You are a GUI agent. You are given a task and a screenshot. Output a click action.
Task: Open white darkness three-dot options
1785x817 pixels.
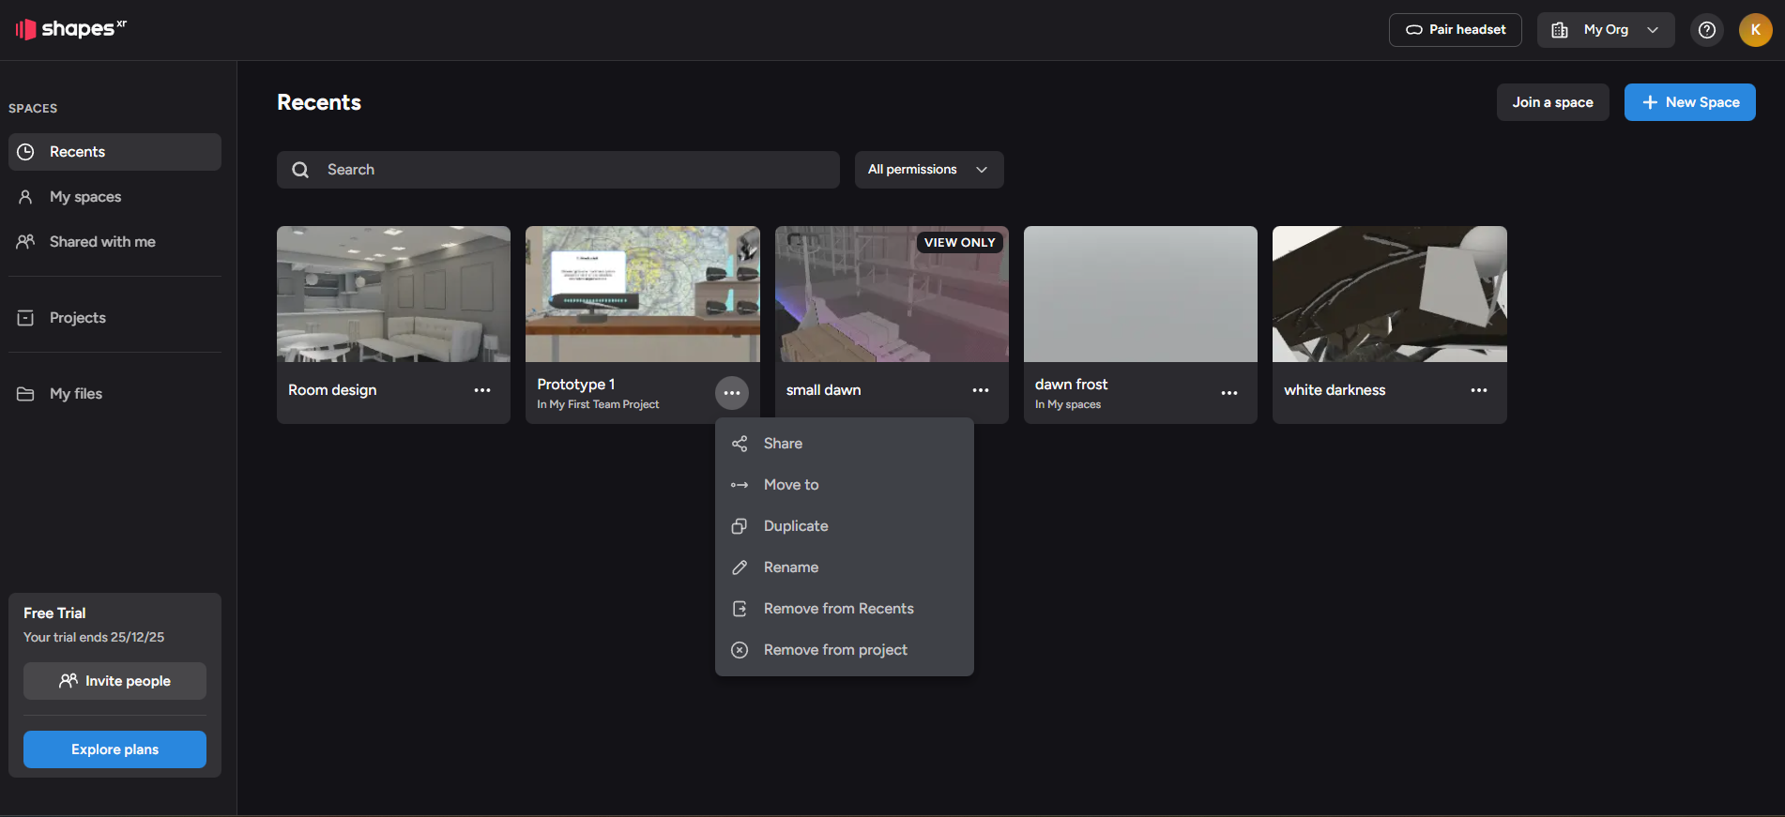pyautogui.click(x=1478, y=390)
